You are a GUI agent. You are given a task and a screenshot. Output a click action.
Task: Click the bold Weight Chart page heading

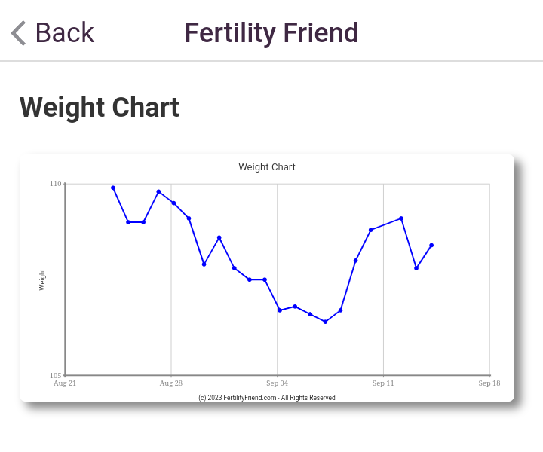tap(100, 108)
